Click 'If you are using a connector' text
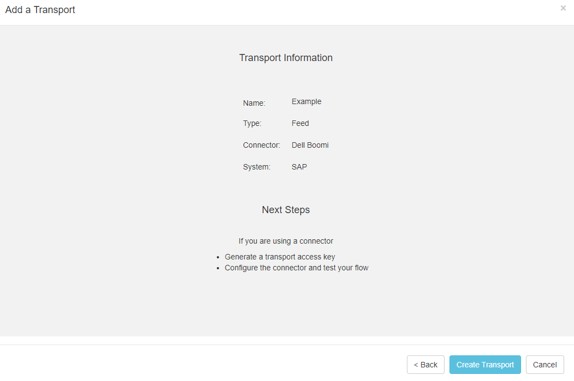This screenshot has height=381, width=574. [286, 241]
